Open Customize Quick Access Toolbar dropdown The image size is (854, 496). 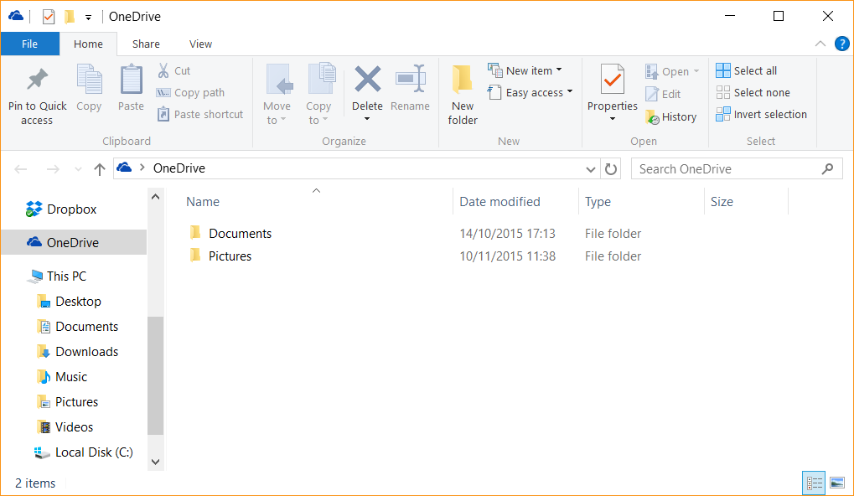[88, 18]
